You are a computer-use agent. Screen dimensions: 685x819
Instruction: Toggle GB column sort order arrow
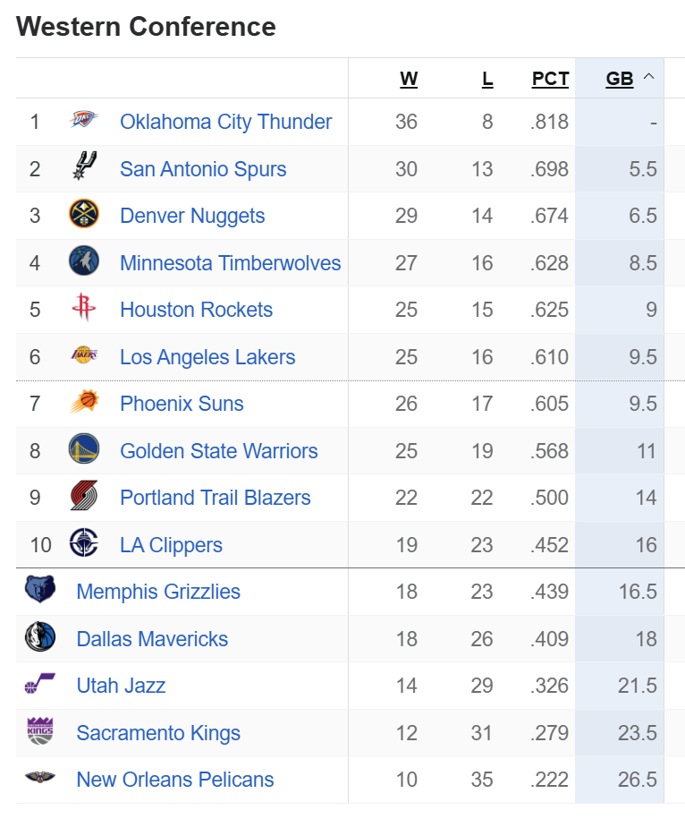(649, 77)
